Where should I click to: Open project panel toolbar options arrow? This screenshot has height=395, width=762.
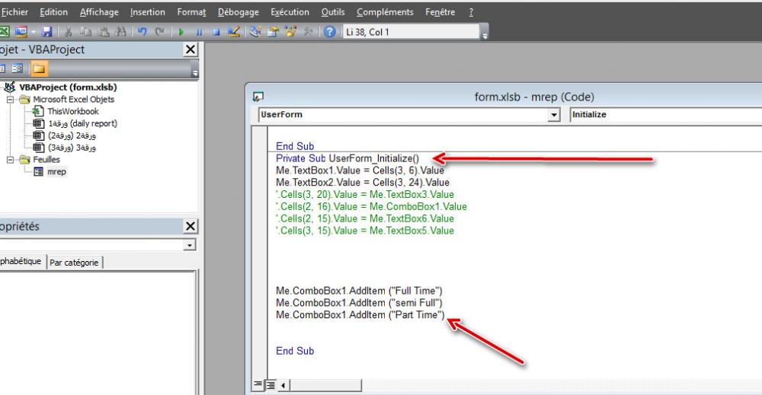tap(195, 71)
